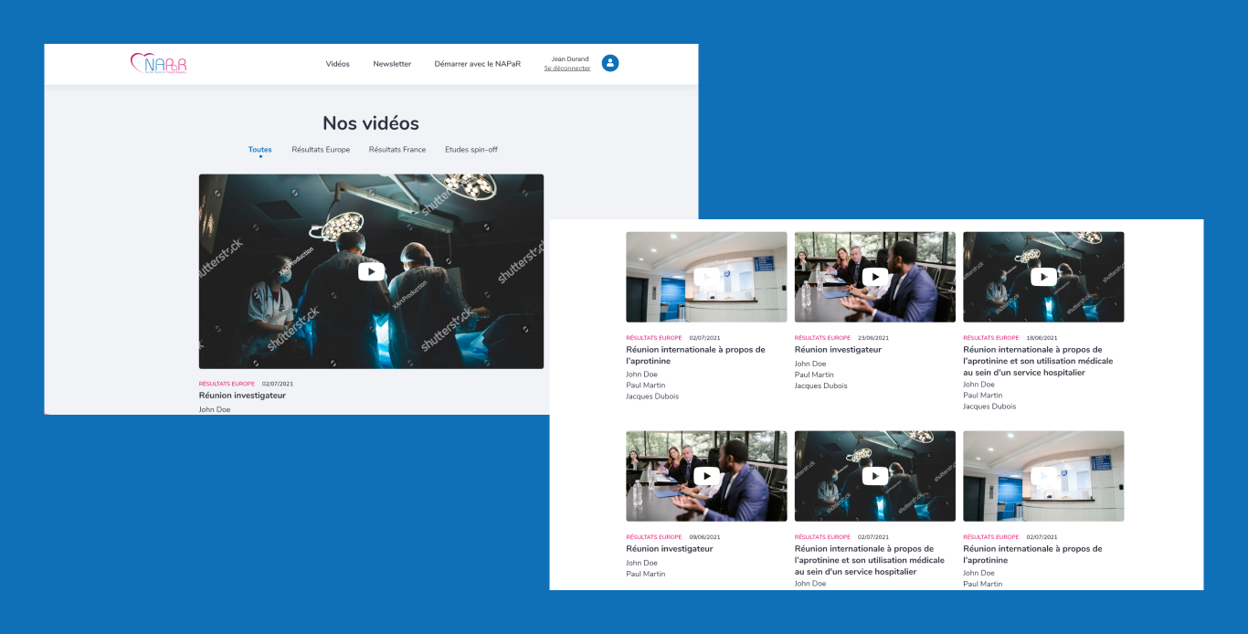Click the Réunion investigateur title dated 23/06/2021
The image size is (1248, 634).
(838, 350)
